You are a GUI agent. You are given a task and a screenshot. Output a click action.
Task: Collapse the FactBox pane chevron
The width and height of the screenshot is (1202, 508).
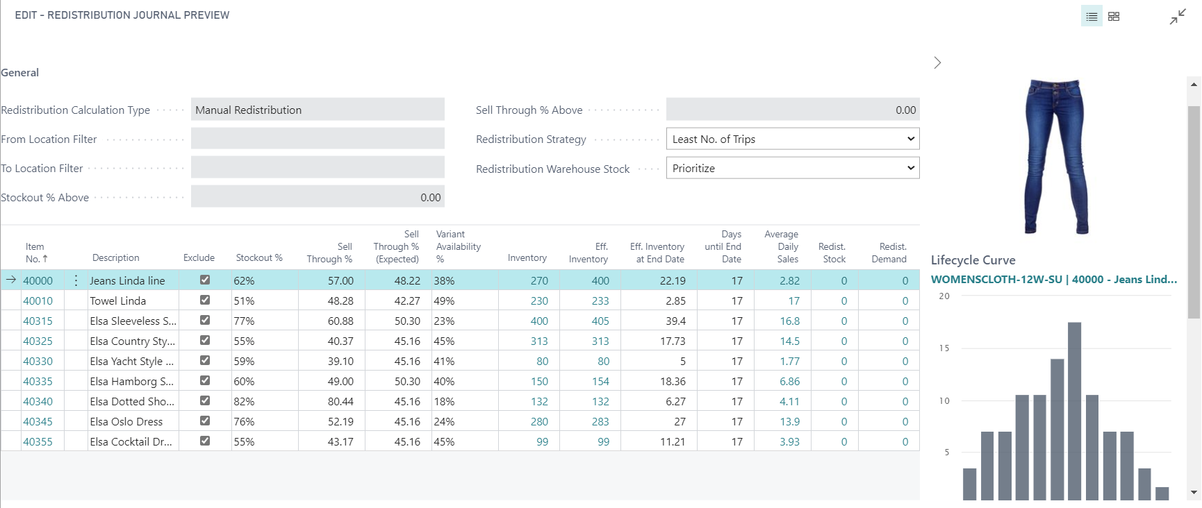(x=937, y=63)
